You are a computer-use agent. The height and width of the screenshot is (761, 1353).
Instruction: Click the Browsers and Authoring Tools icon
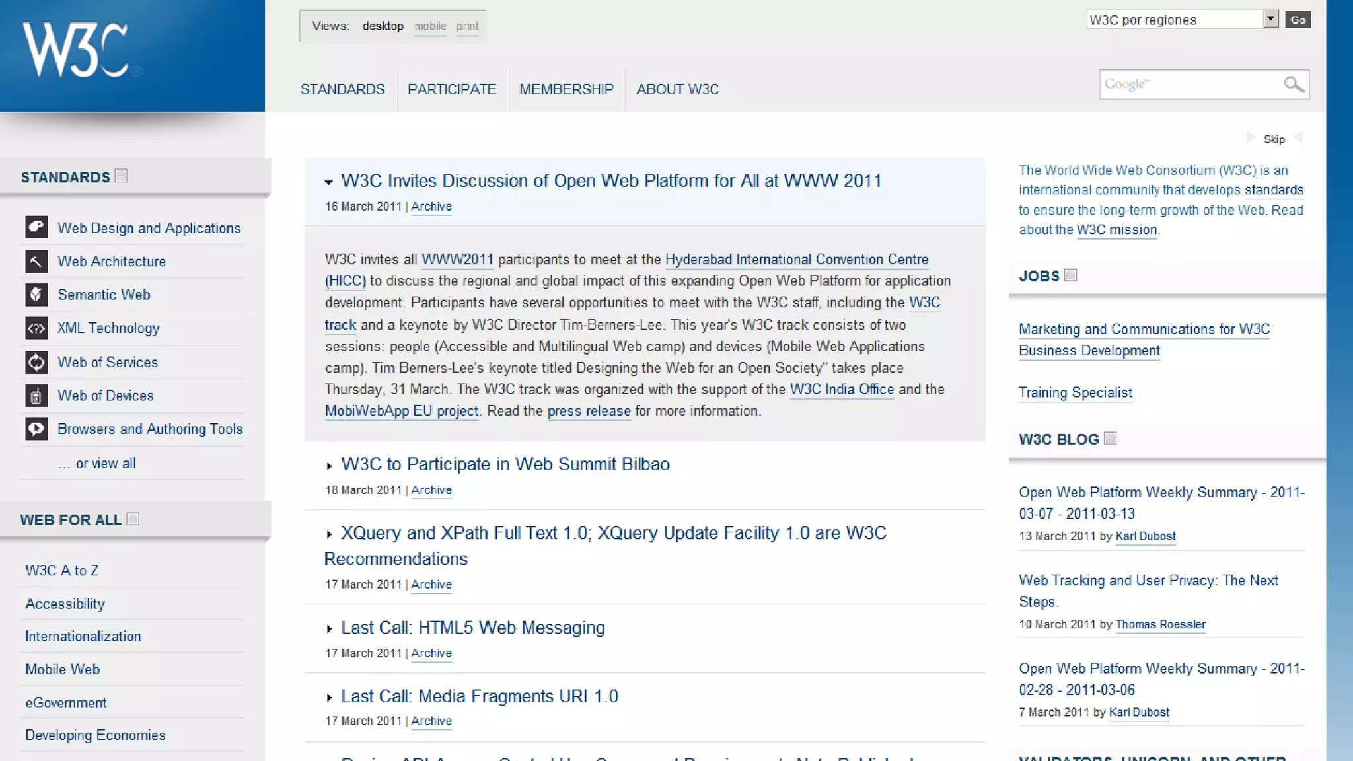(x=36, y=429)
